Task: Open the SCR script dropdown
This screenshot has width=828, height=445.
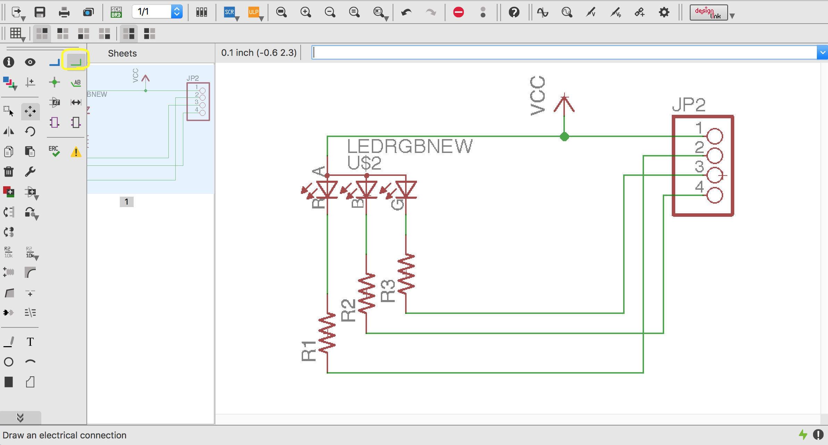Action: (x=231, y=13)
